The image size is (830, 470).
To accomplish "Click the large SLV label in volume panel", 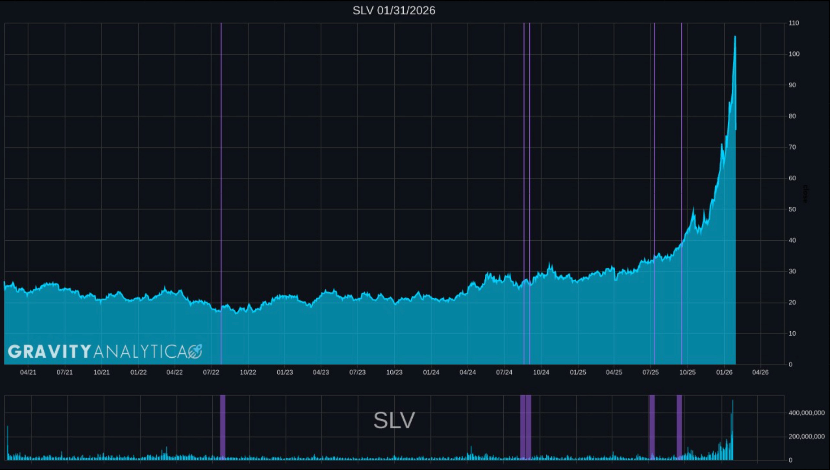I will click(x=394, y=420).
